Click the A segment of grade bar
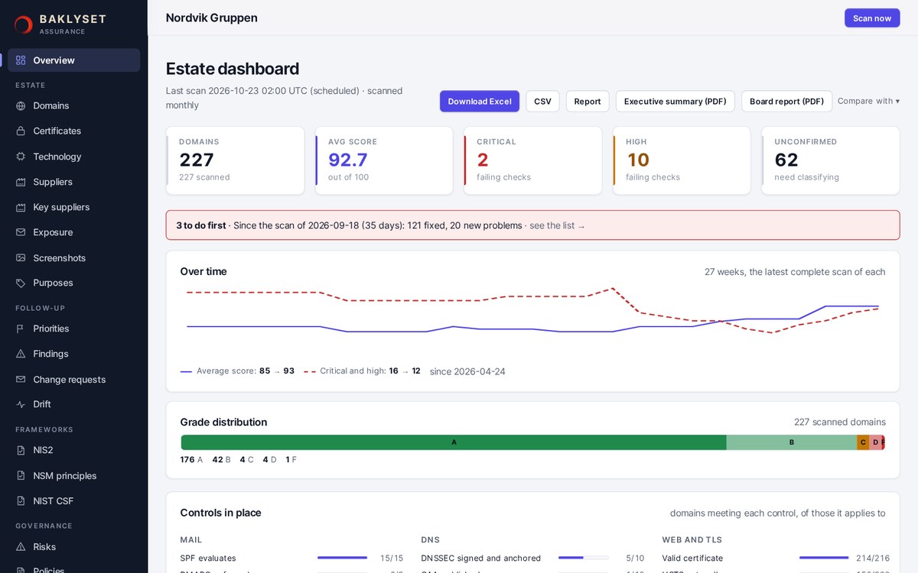The width and height of the screenshot is (918, 573). click(x=454, y=442)
